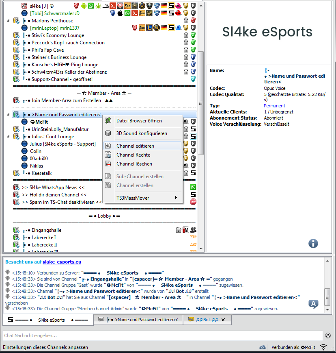Open the slake-esports.eu link

(x=62, y=262)
